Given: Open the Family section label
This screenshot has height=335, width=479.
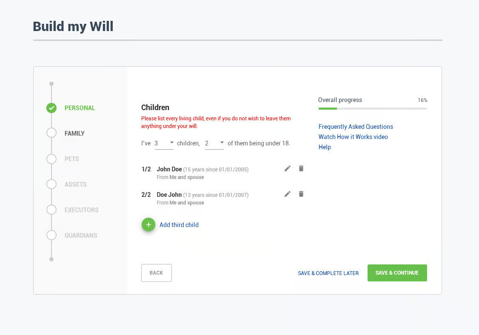Looking at the screenshot, I should click(x=74, y=133).
